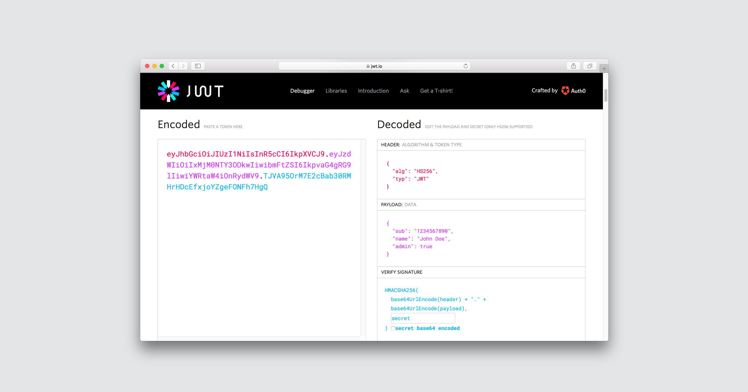Click the browser back navigation arrow
The width and height of the screenshot is (748, 392).
click(x=173, y=66)
